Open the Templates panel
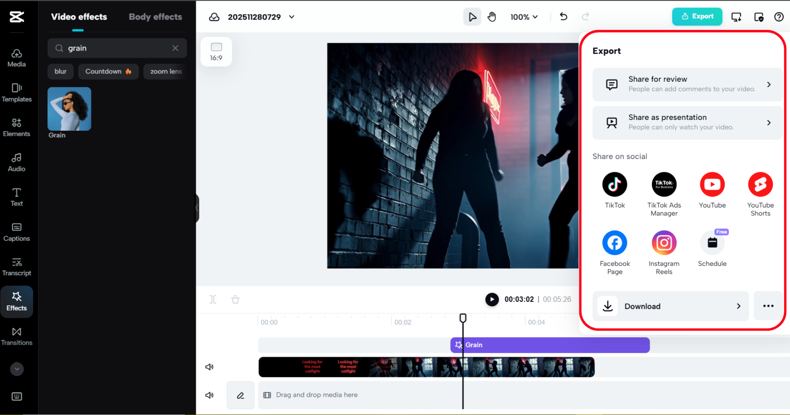 pos(16,93)
